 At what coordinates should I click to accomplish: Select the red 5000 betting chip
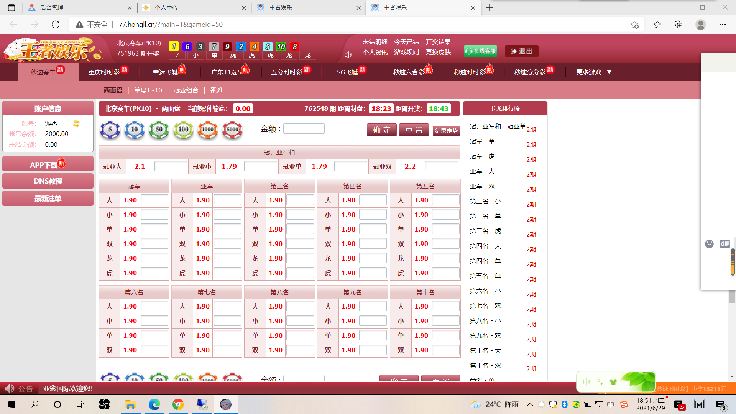click(232, 130)
